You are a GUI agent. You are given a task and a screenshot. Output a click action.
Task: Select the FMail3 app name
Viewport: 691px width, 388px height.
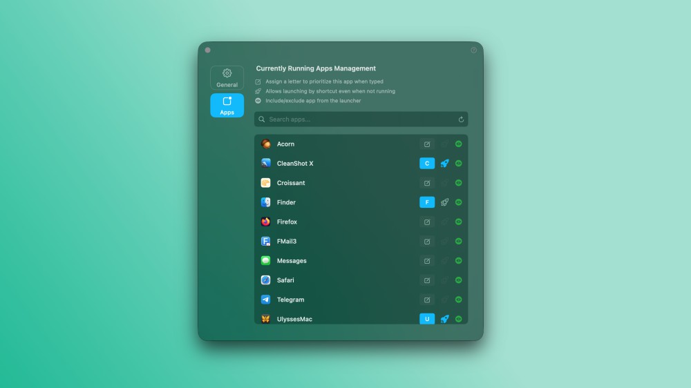tap(287, 242)
